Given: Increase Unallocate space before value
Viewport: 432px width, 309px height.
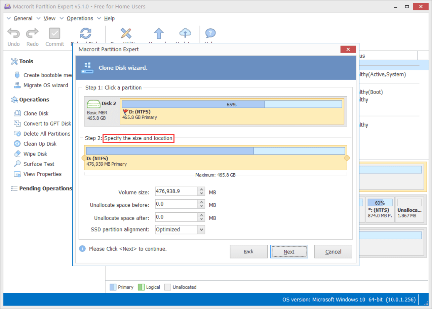Looking at the screenshot, I should pyautogui.click(x=201, y=202).
